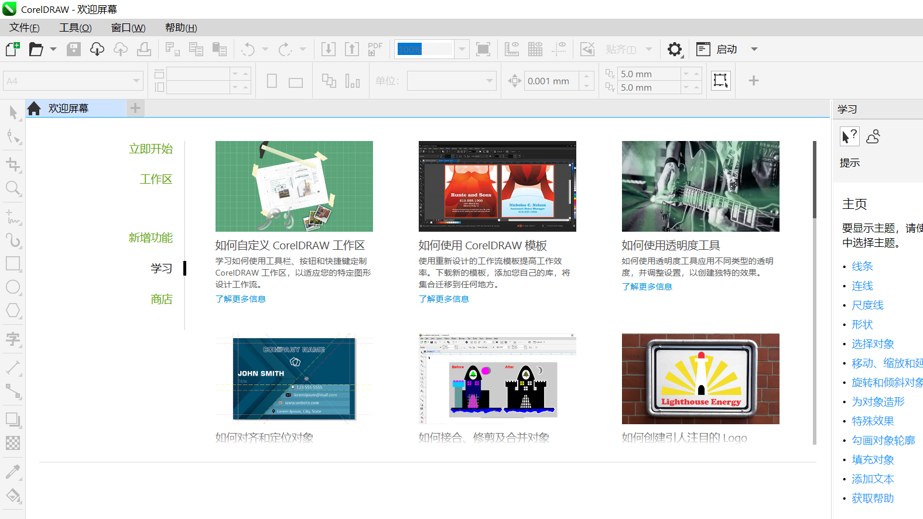Toggle the Show guidelines icon
This screenshot has width=923, height=519.
(559, 49)
